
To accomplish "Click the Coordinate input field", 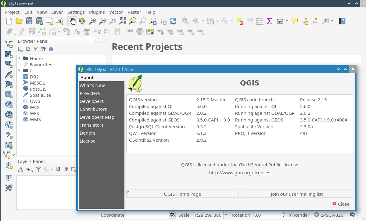I will tap(148, 215).
